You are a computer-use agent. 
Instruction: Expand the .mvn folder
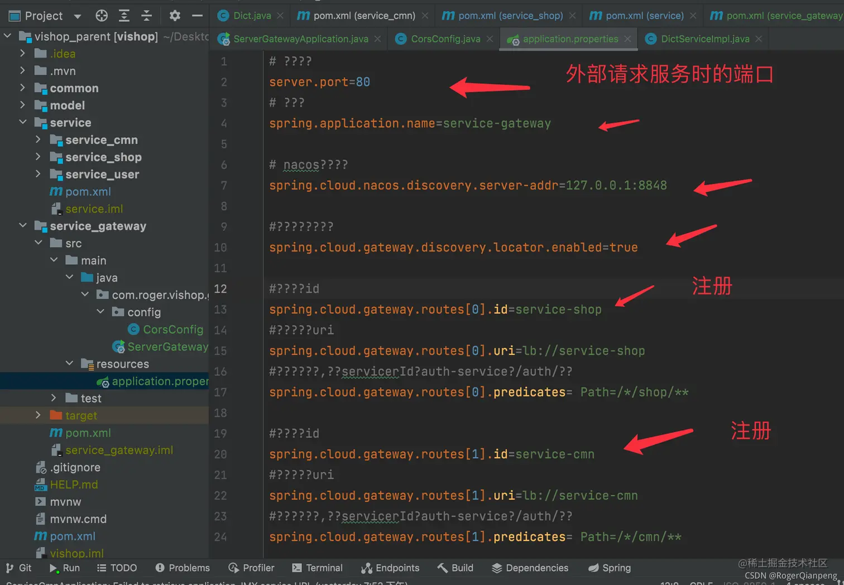click(x=22, y=71)
